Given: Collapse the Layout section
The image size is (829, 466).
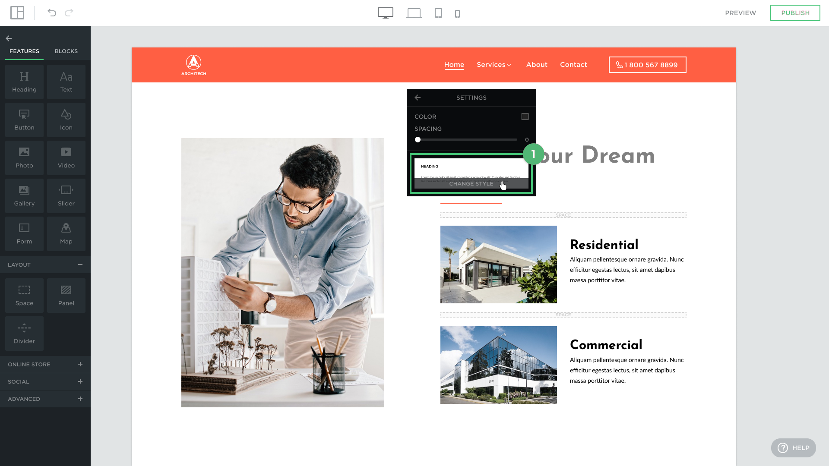Looking at the screenshot, I should (80, 264).
